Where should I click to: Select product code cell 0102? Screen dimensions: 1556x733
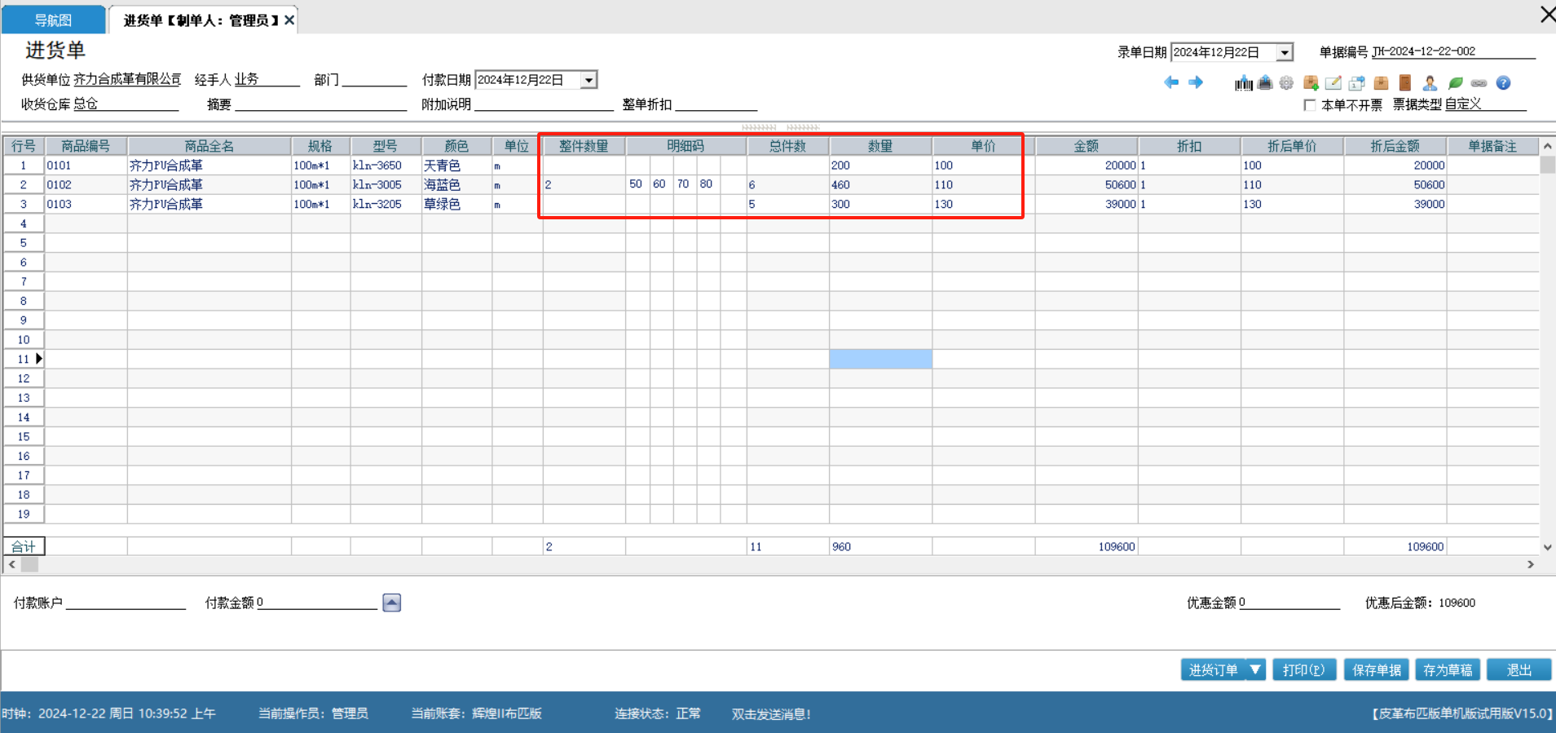coord(86,185)
